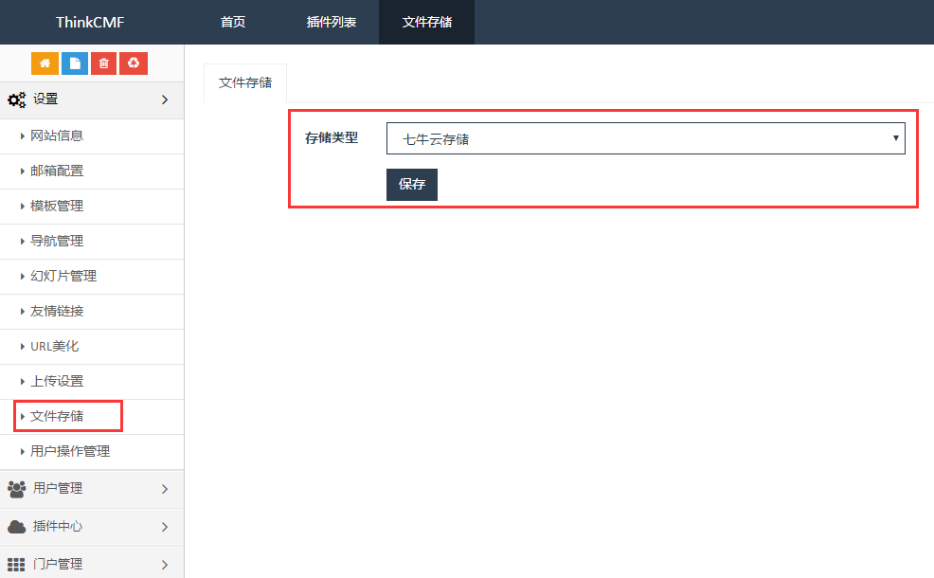This screenshot has height=578, width=934.
Task: Click the users icon beside 用户管理
Action: coord(17,489)
